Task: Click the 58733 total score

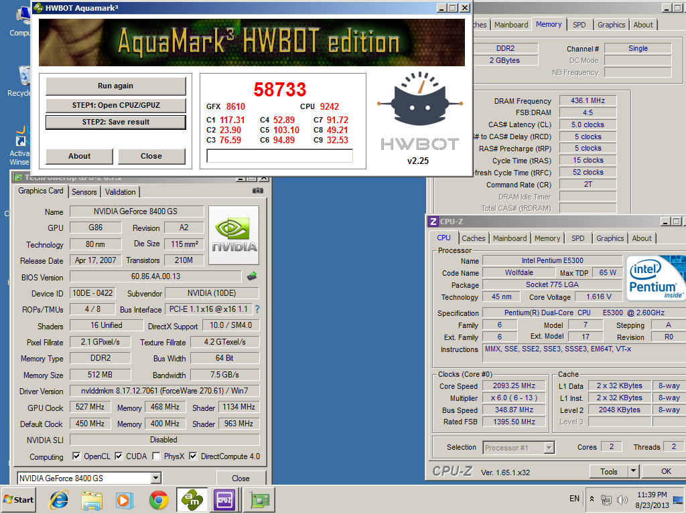Action: click(280, 90)
